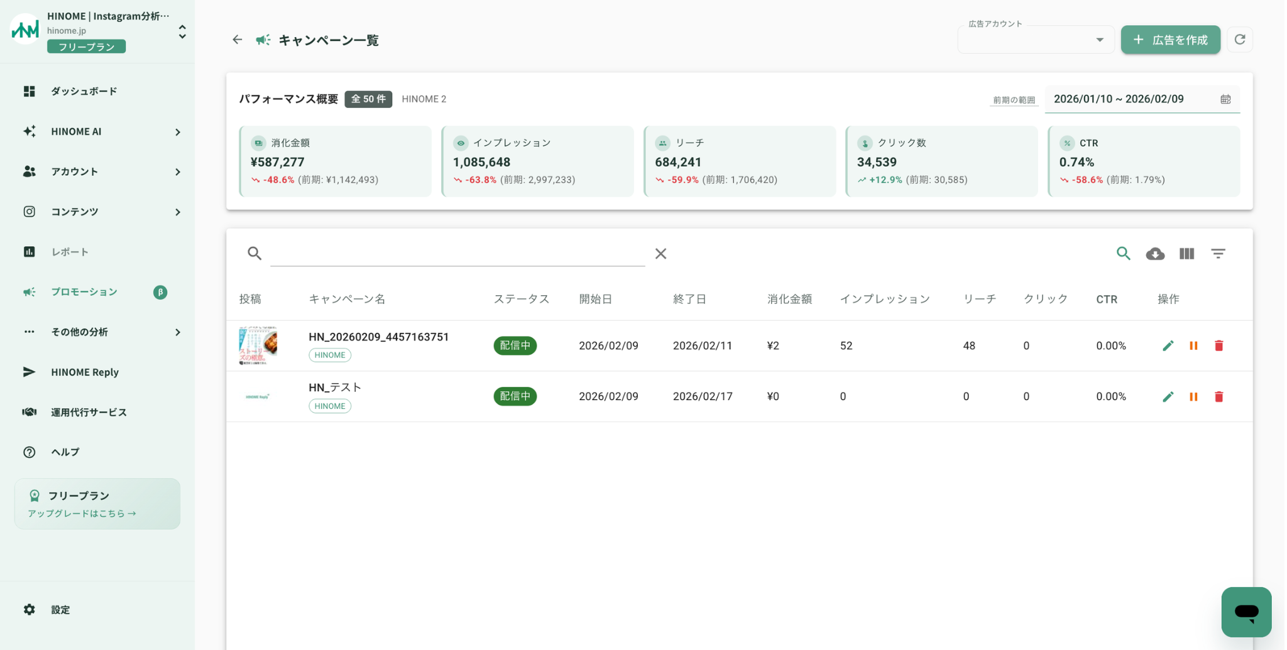This screenshot has width=1287, height=650.
Task: Open the workspace switcher arrows
Action: click(182, 31)
